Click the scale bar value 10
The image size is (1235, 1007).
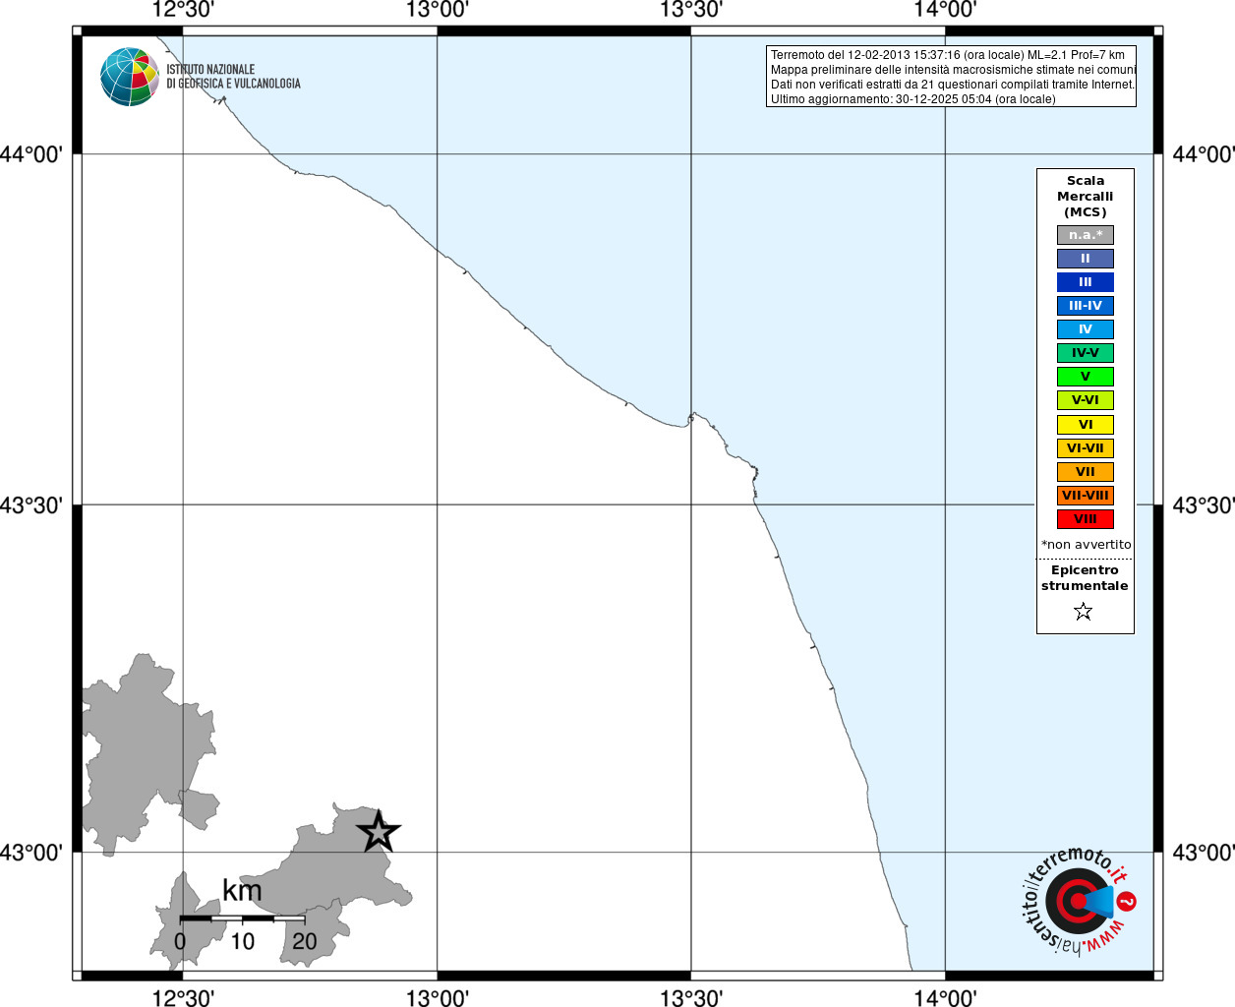[243, 941]
